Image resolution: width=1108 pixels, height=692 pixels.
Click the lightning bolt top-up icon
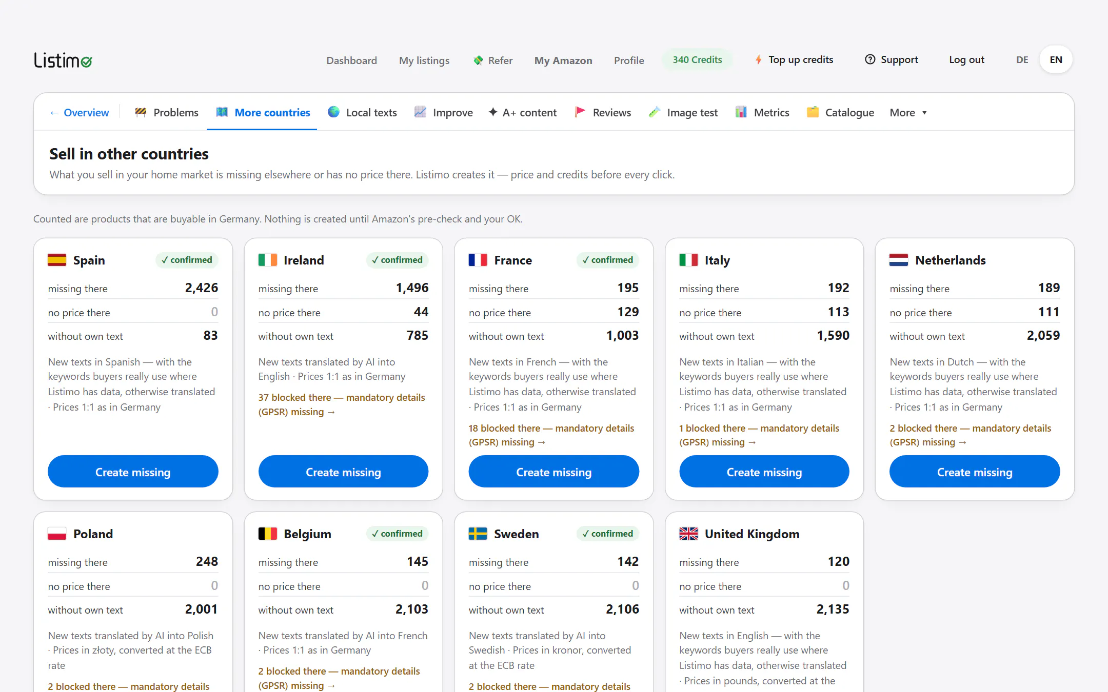[x=758, y=60]
